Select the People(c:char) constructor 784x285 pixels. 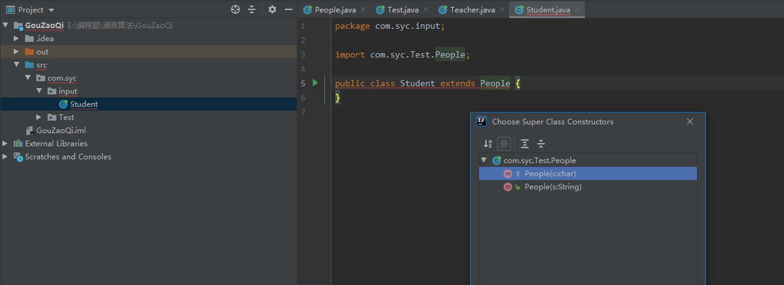tap(550, 174)
